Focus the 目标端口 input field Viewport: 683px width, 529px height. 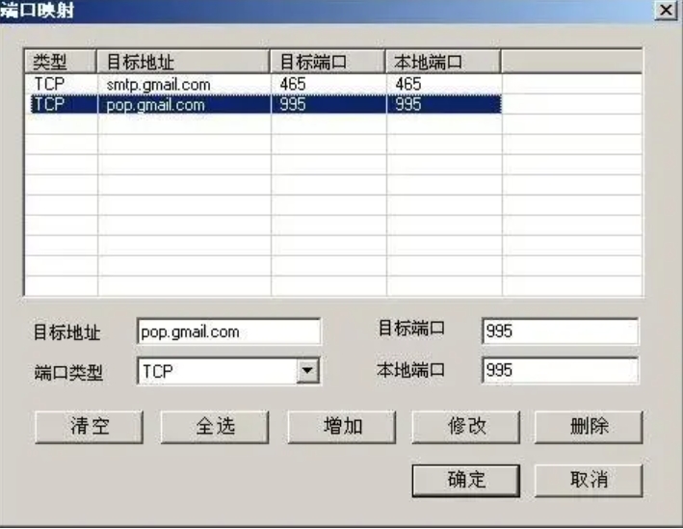(560, 331)
